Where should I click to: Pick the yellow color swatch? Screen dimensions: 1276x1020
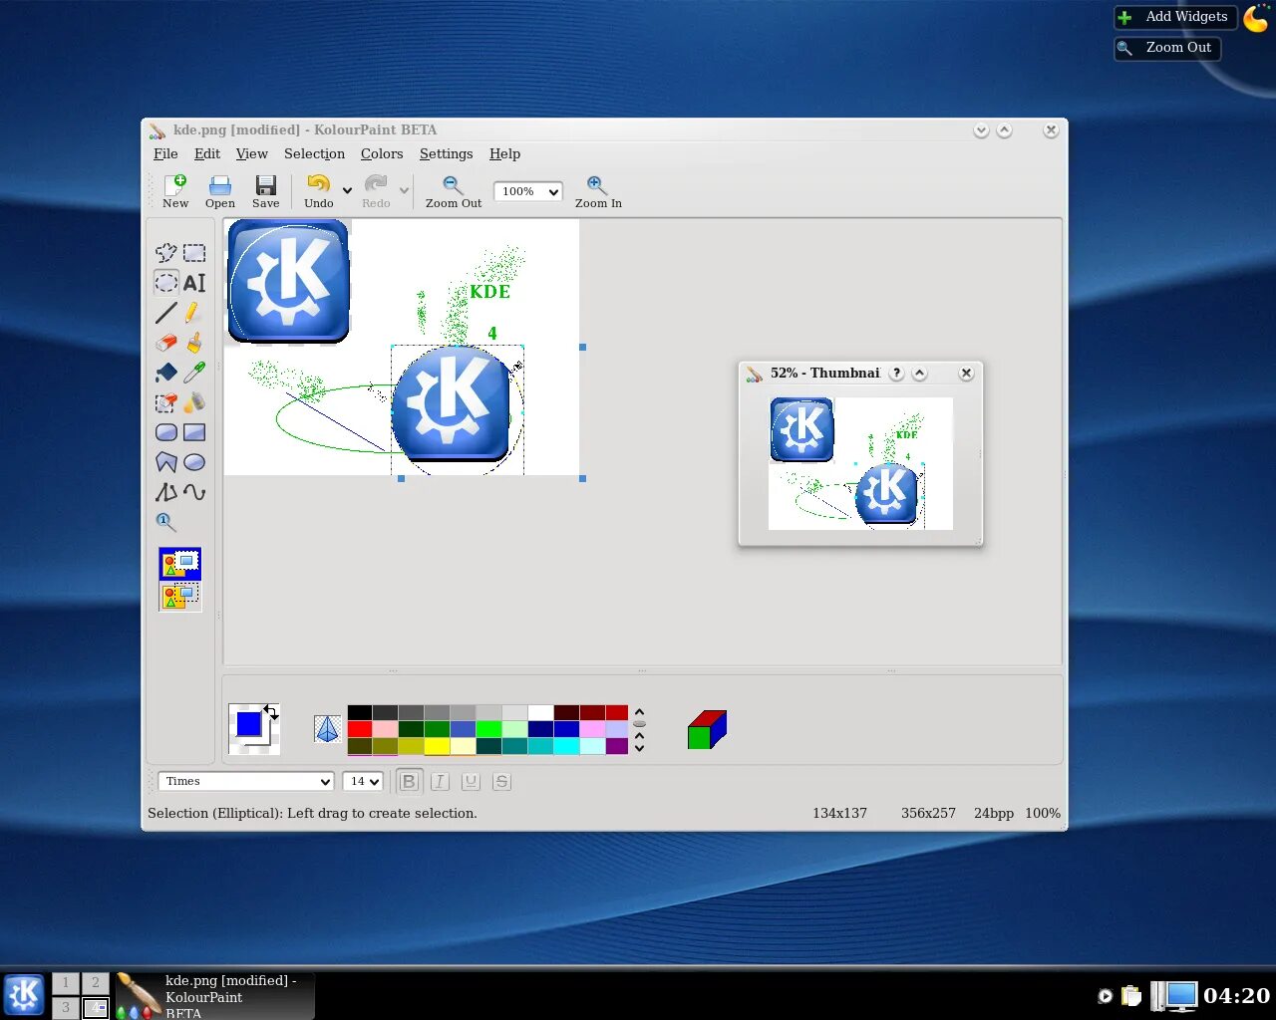pos(438,746)
